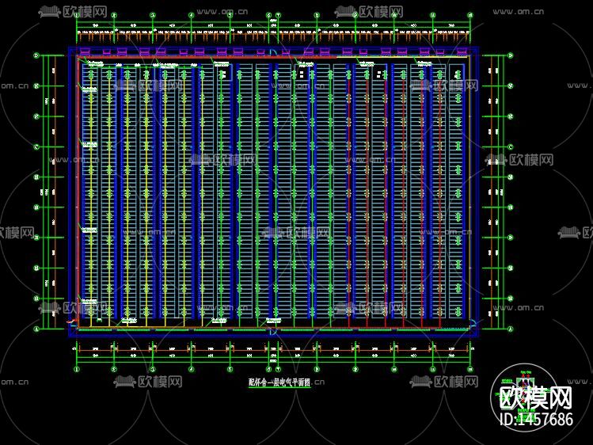Click the door swing symbol on bottom wall
Viewport: 593px width, 445px height.
[x=273, y=332]
